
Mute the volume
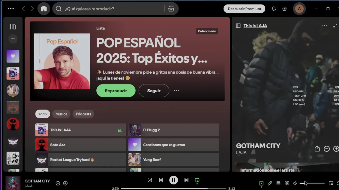click(x=295, y=183)
